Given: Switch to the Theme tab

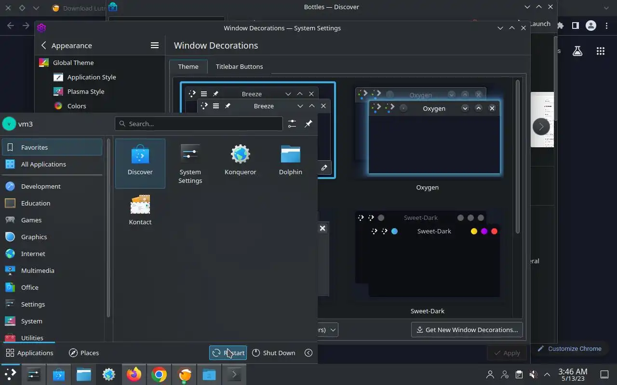Looking at the screenshot, I should pyautogui.click(x=188, y=66).
